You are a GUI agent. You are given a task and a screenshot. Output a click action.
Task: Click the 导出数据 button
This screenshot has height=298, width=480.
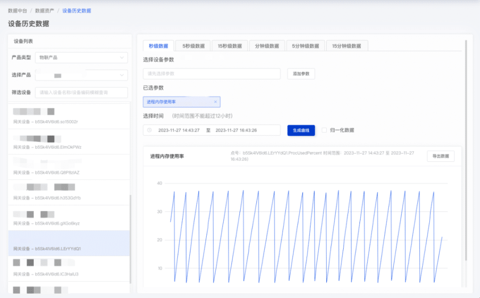[441, 156]
